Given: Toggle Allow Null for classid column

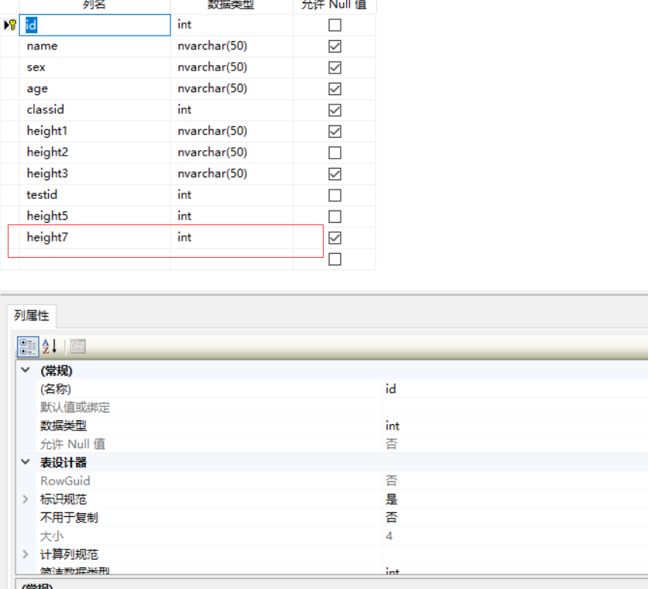Looking at the screenshot, I should (334, 110).
